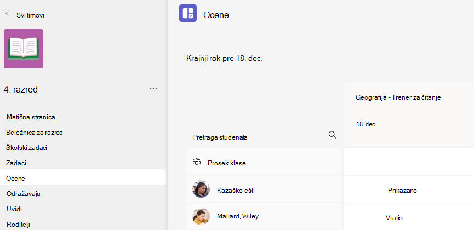Click the Ocene app icon in the header
The width and height of the screenshot is (474, 230).
pos(188,13)
